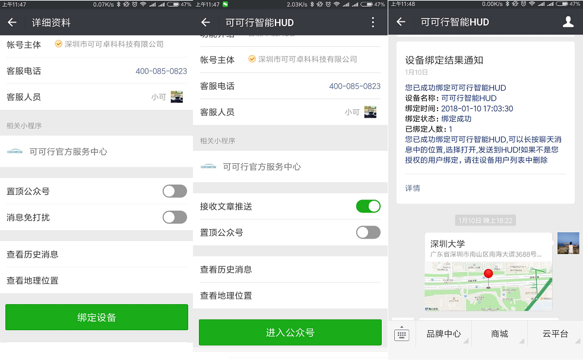Open the 深圳大学 location map thumbnail
The height and width of the screenshot is (361, 583).
[488, 286]
